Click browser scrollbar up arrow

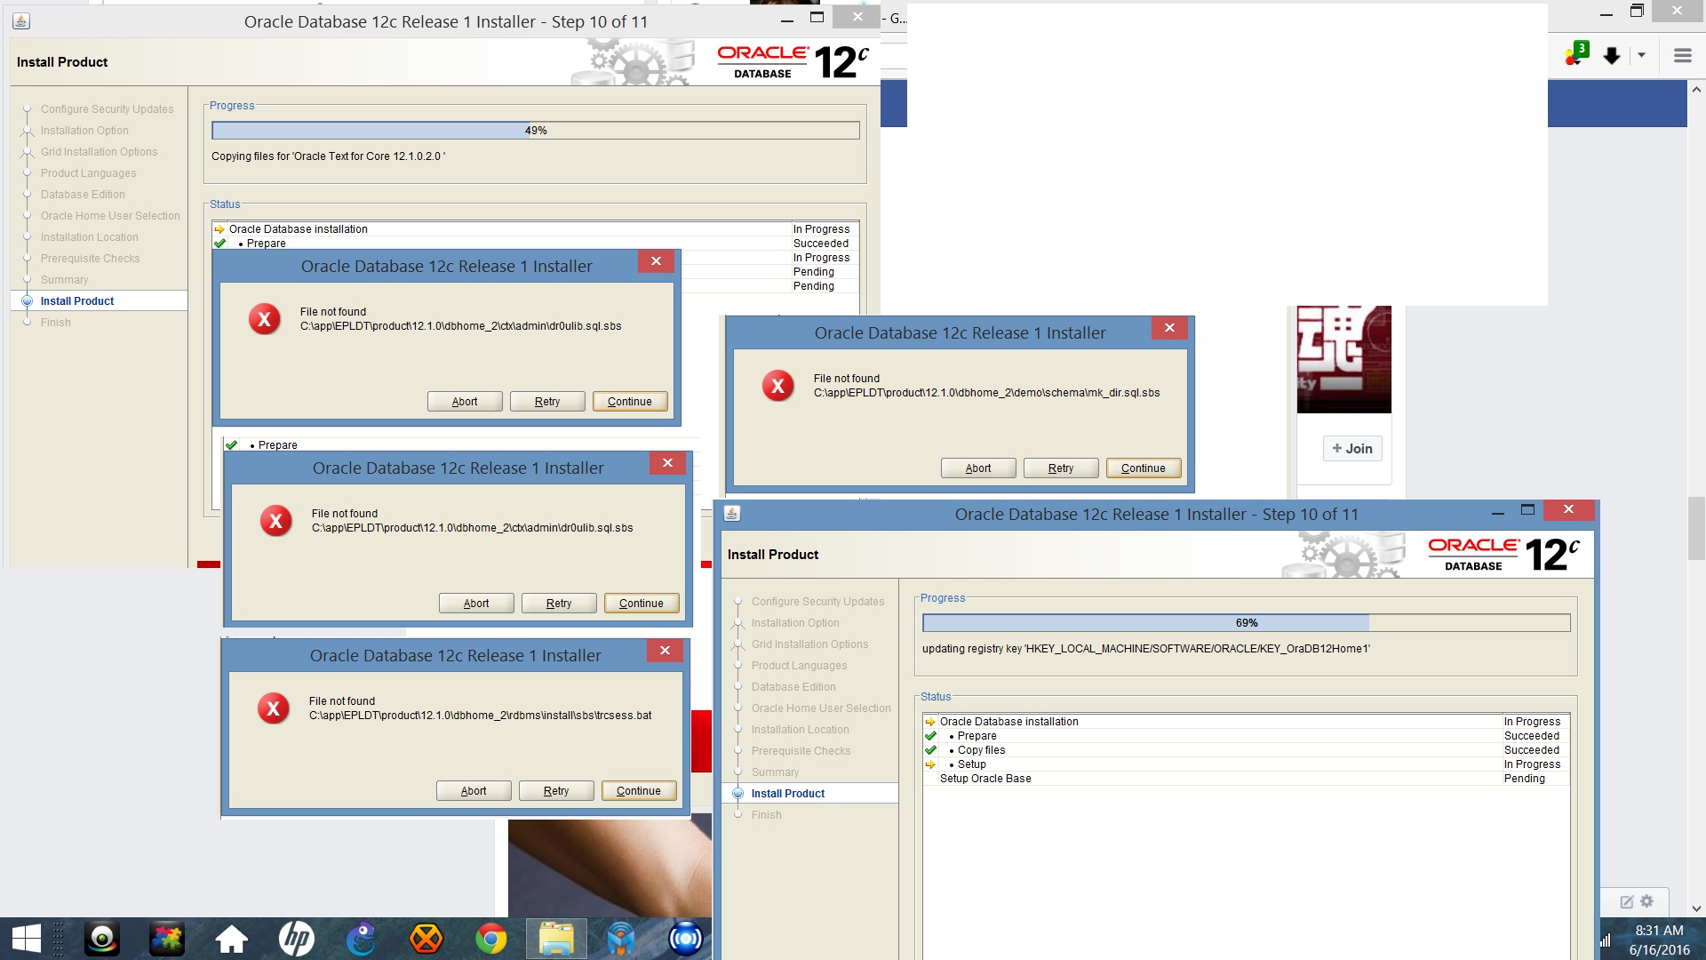click(x=1696, y=90)
